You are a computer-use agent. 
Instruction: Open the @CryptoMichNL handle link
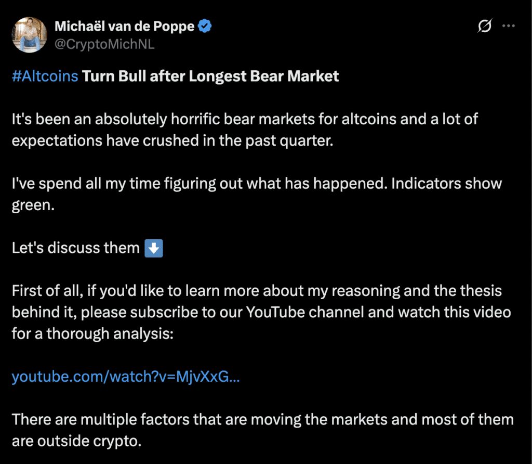pos(105,44)
